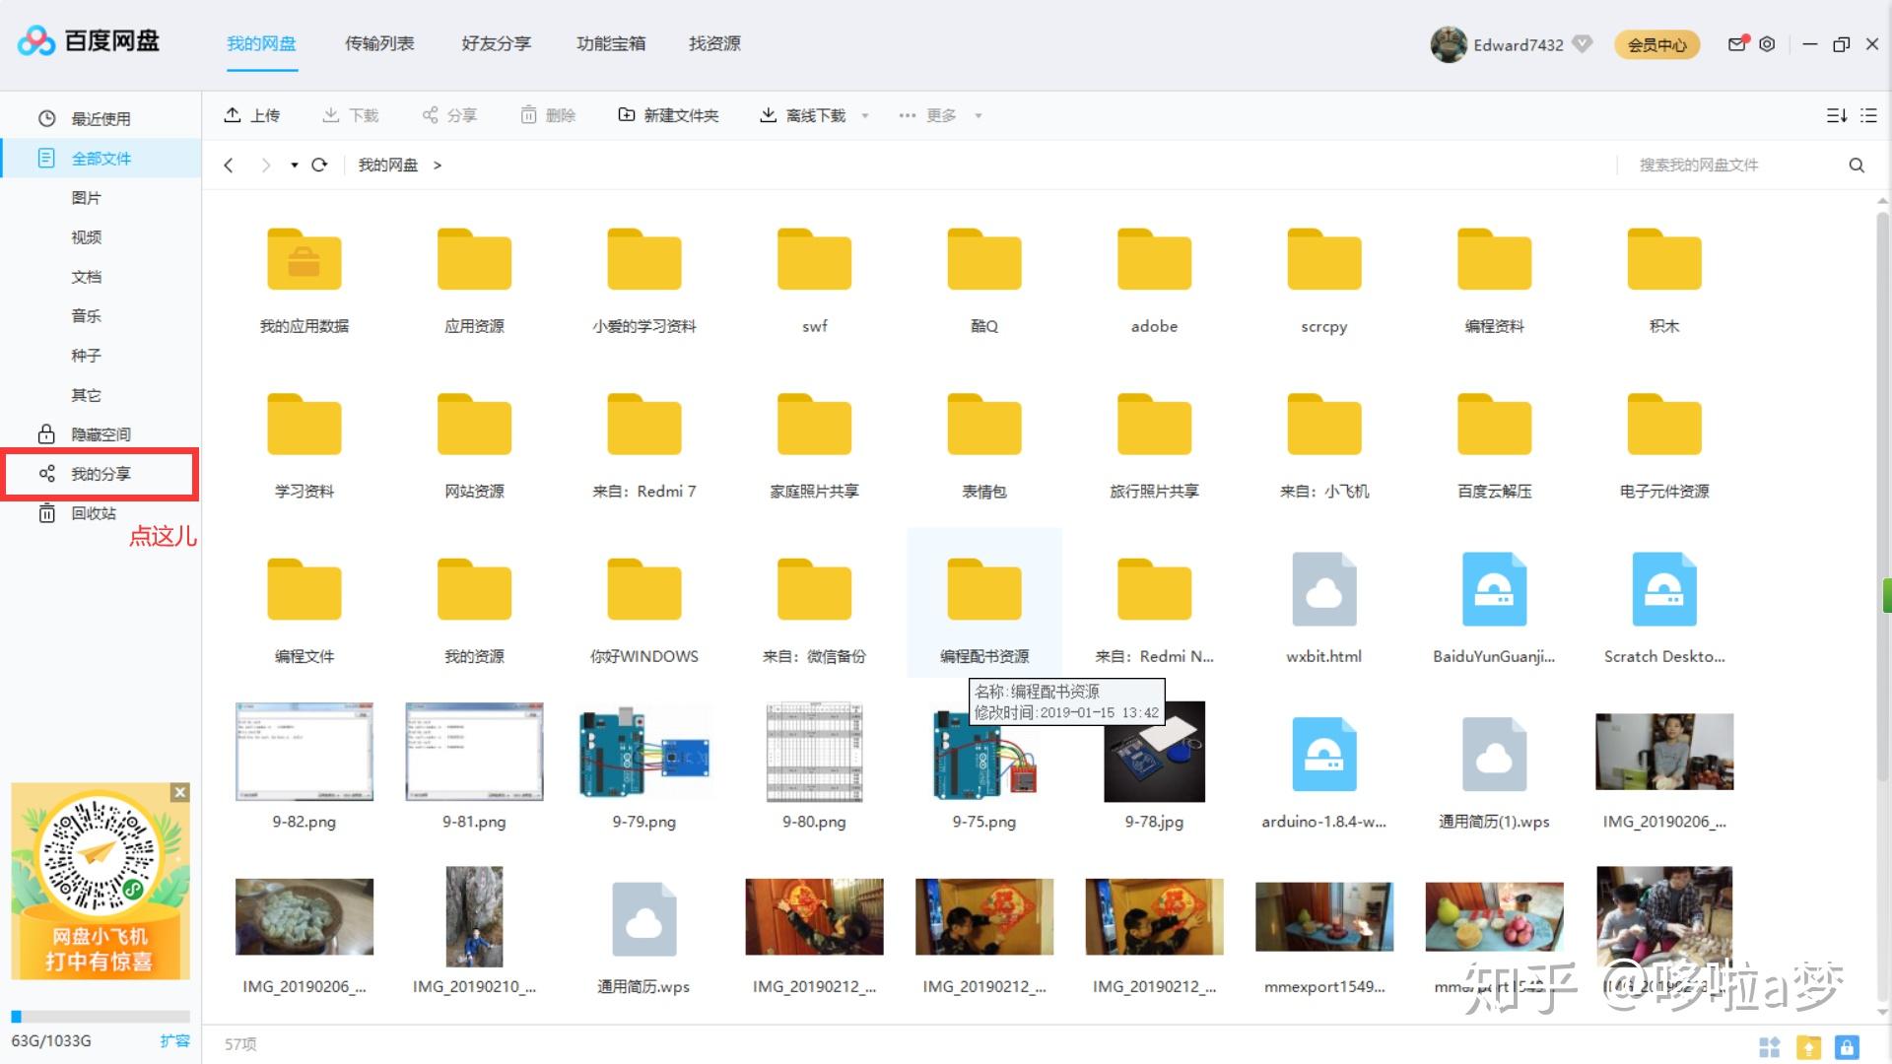
Task: Open the settings gear icon in title bar
Action: tap(1768, 44)
